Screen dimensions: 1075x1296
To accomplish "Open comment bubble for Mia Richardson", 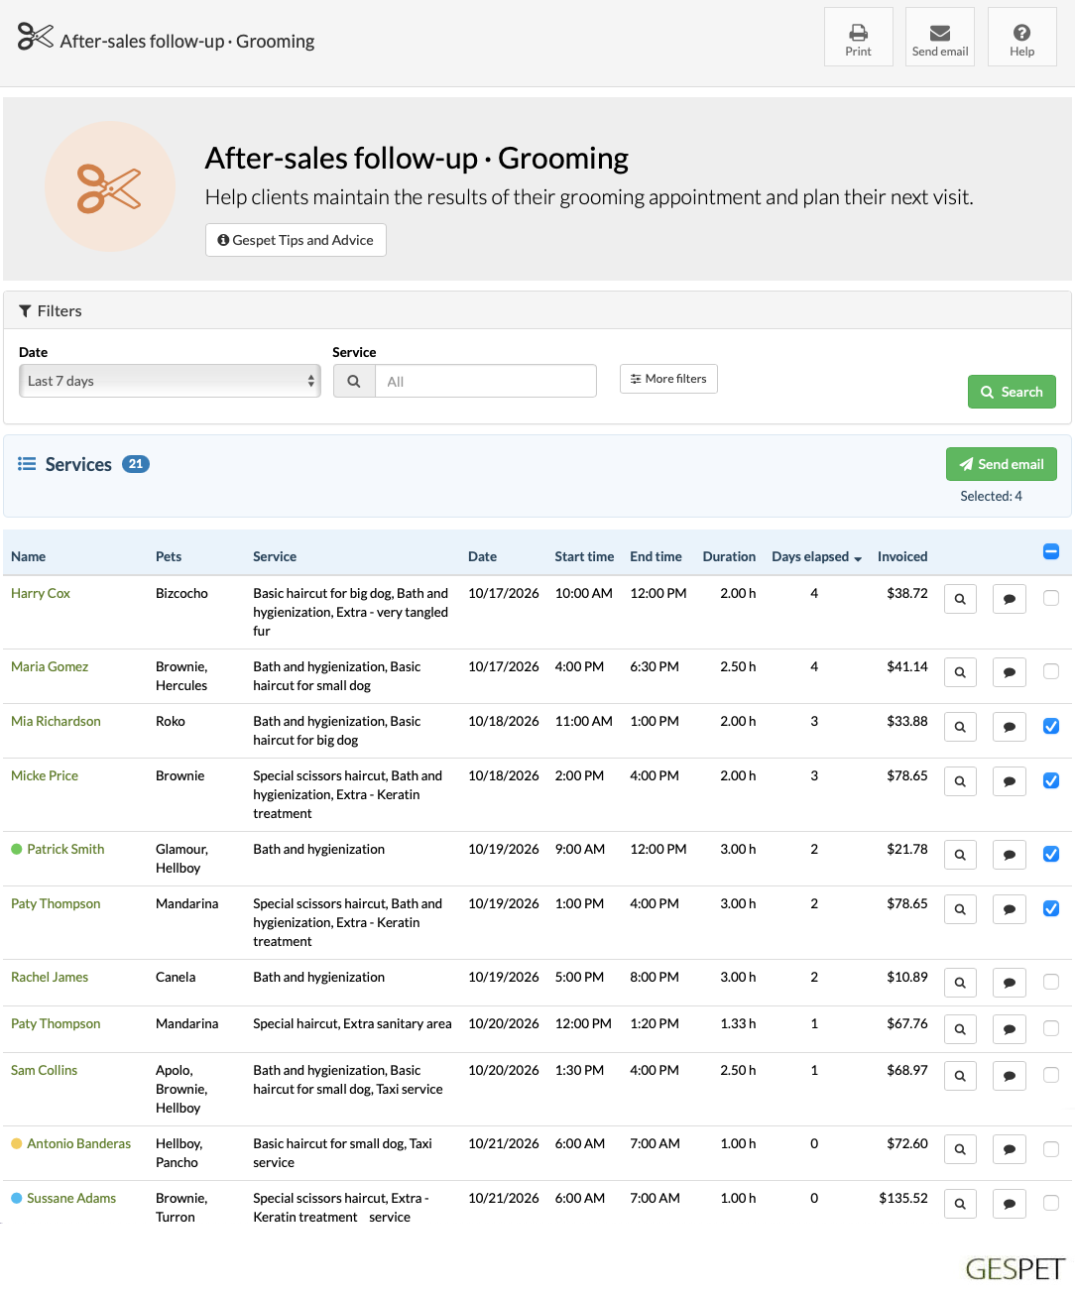I will point(1010,727).
